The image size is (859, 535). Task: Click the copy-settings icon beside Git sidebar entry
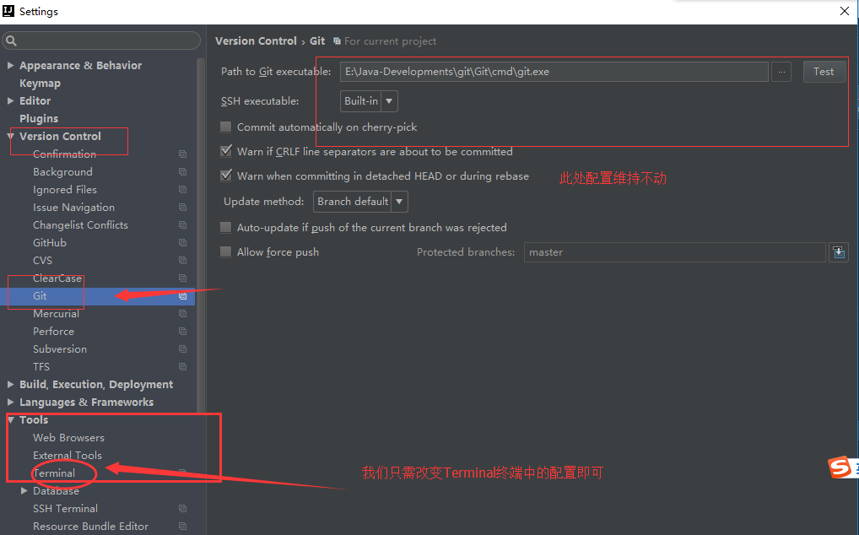tap(183, 295)
